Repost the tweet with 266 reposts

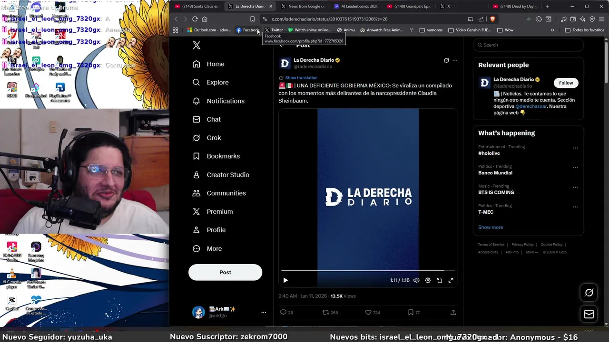326,312
